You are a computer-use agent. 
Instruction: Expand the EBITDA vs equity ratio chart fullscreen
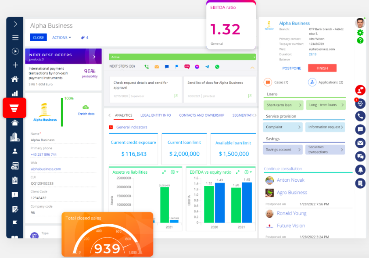(x=238, y=172)
